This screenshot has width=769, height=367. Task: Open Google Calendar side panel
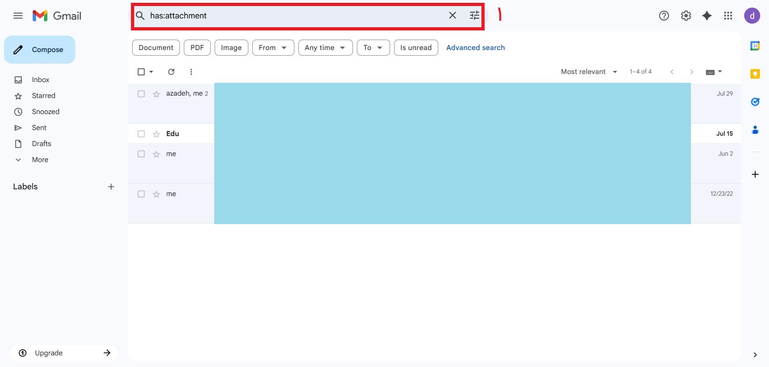coord(755,46)
